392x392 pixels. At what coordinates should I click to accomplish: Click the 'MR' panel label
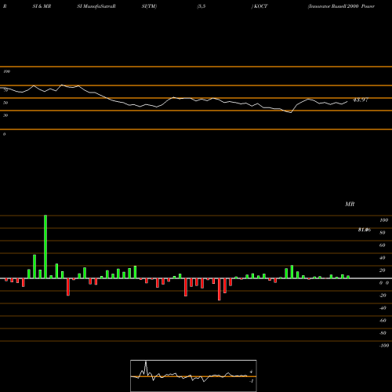point(350,204)
